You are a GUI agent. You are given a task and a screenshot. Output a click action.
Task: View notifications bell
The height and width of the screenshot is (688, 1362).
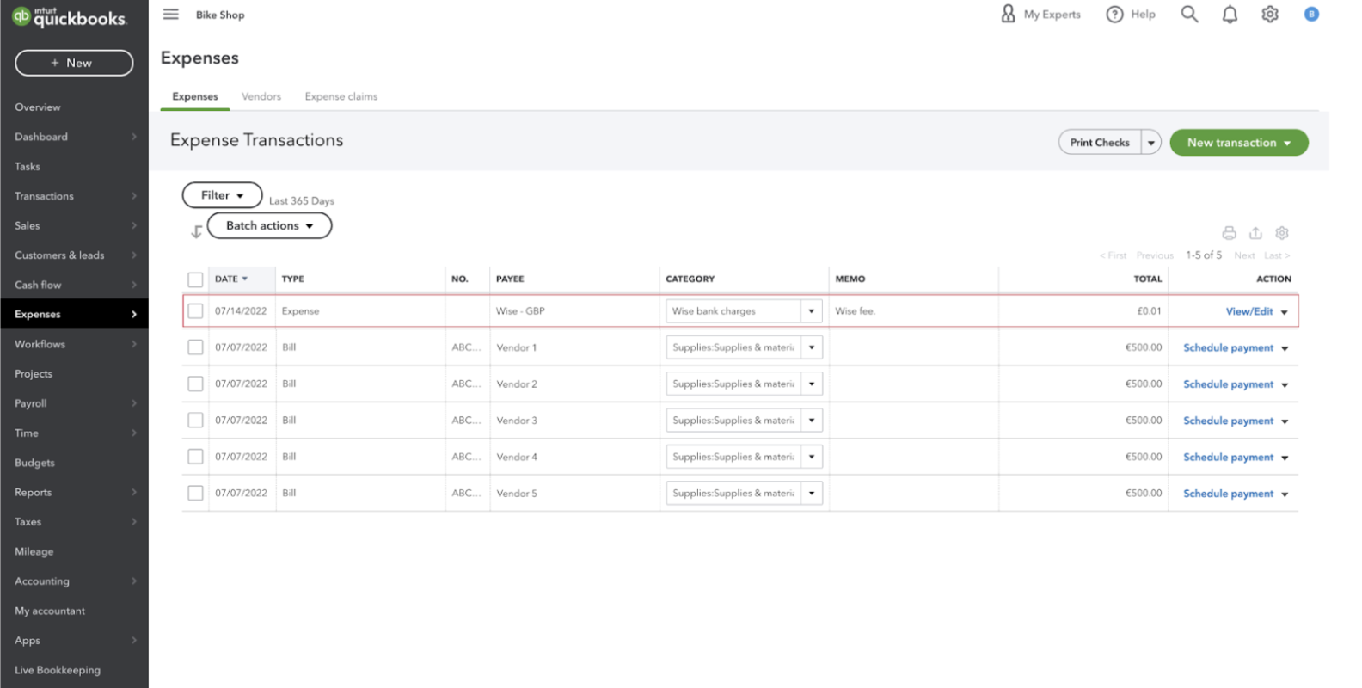click(1230, 14)
